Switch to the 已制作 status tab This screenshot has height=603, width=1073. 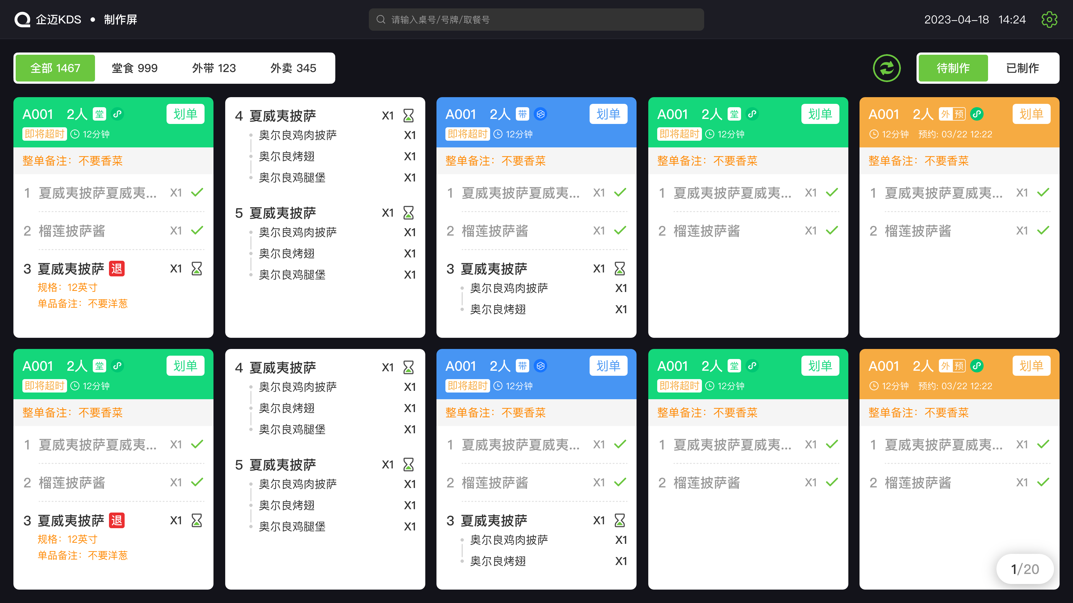click(x=1023, y=68)
